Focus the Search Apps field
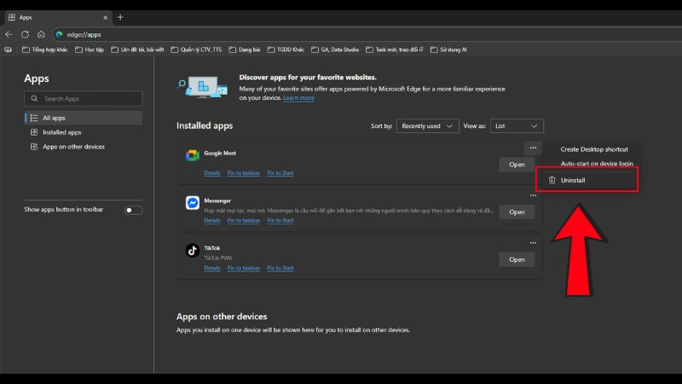The image size is (682, 384). click(83, 99)
